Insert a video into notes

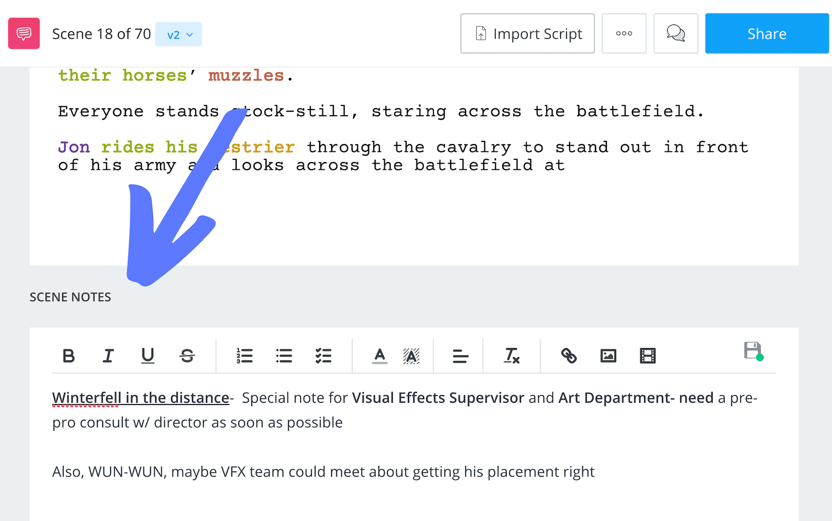tap(648, 356)
